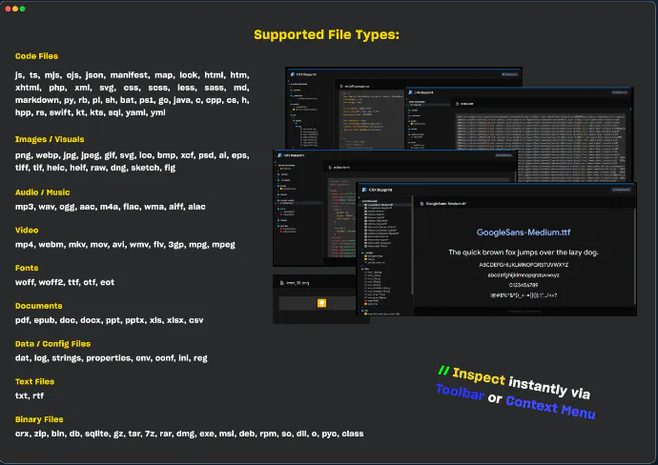Viewport: 658px width, 465px height.
Task: Click the 'Images / Visuals' heading
Action: point(50,139)
